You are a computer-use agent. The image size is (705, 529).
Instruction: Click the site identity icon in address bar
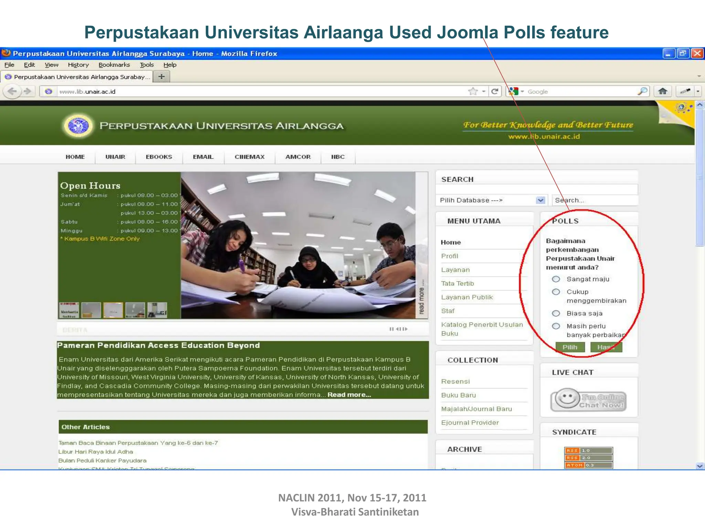tap(49, 92)
